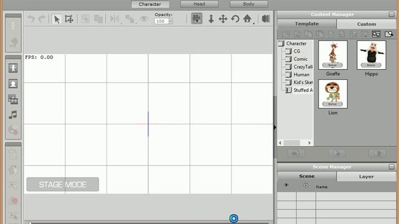Toggle the 3D view switch icon
Screen dimensions: 399x224
pyautogui.click(x=266, y=19)
